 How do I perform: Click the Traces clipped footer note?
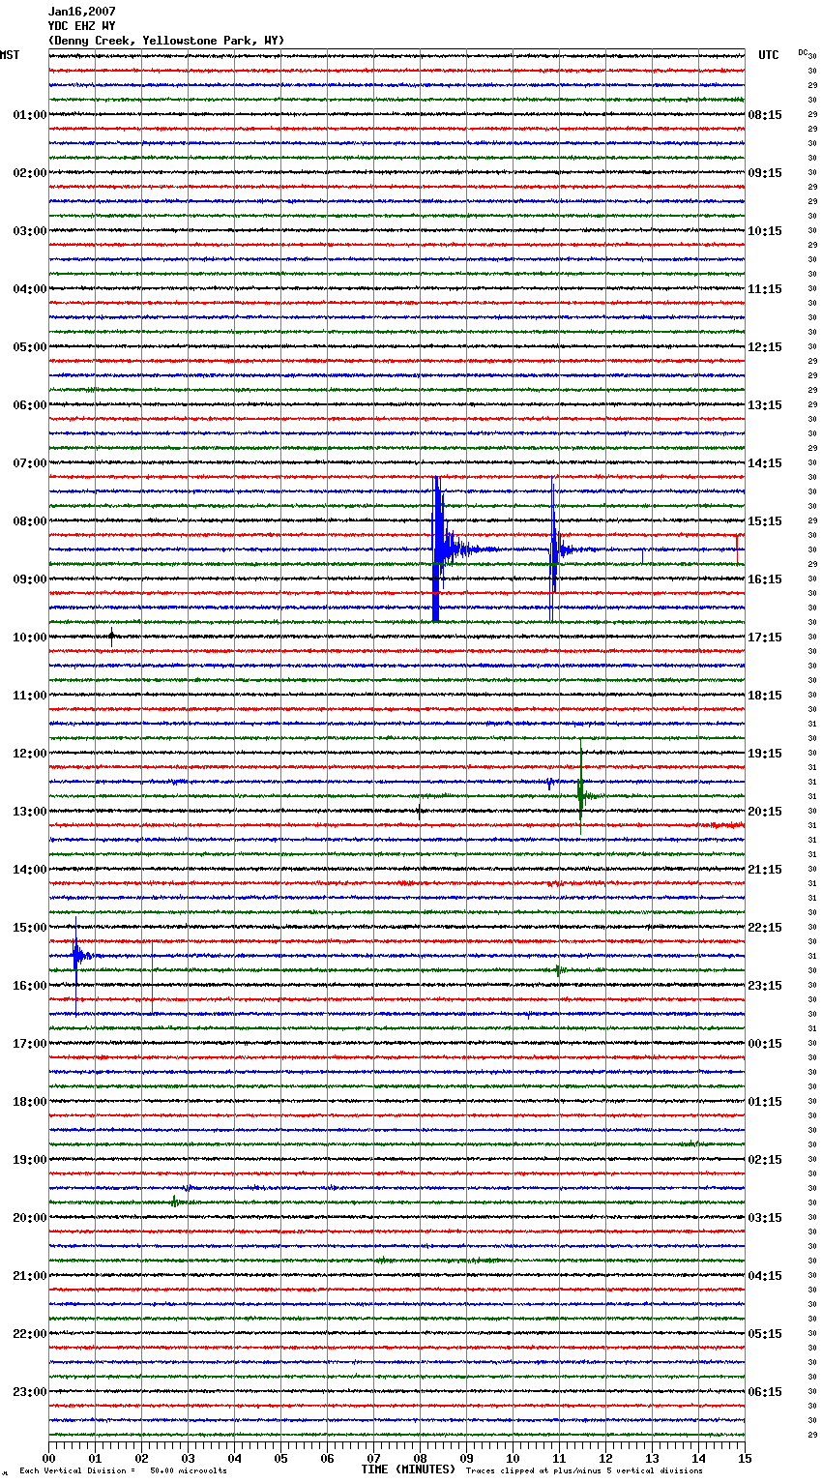coord(584,1471)
